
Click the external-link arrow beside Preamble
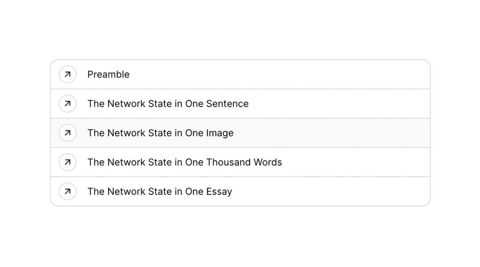coord(68,74)
